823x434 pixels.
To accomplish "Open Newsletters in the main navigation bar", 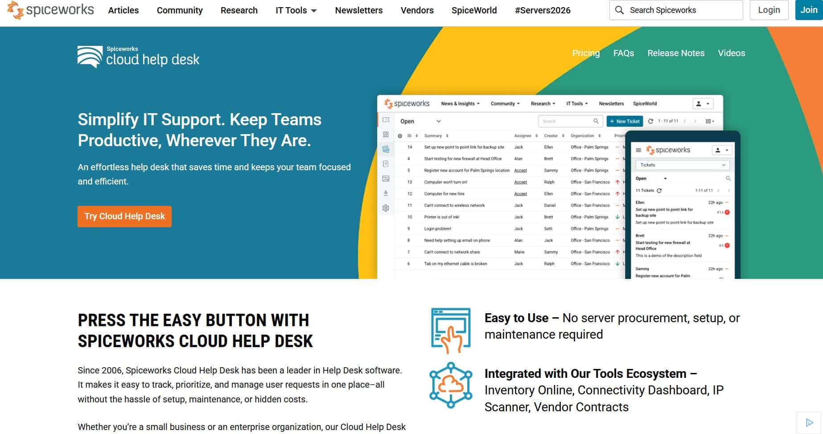I will 359,10.
